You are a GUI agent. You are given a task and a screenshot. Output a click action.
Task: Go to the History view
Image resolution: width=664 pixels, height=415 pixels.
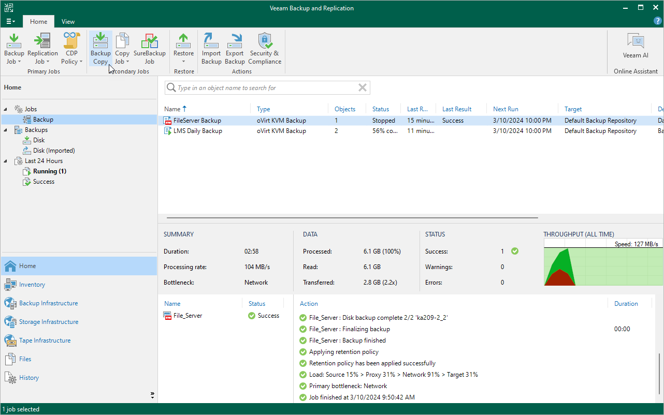click(x=29, y=378)
